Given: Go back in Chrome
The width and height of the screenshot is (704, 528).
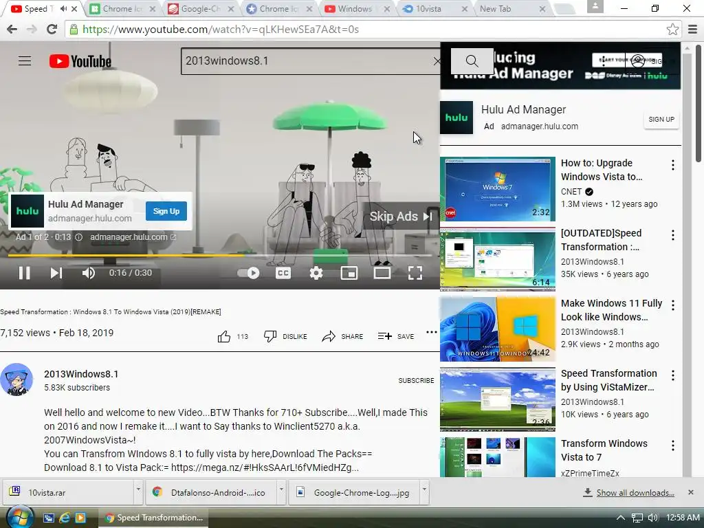Looking at the screenshot, I should 12,29.
